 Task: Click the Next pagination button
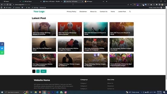click(x=44, y=71)
